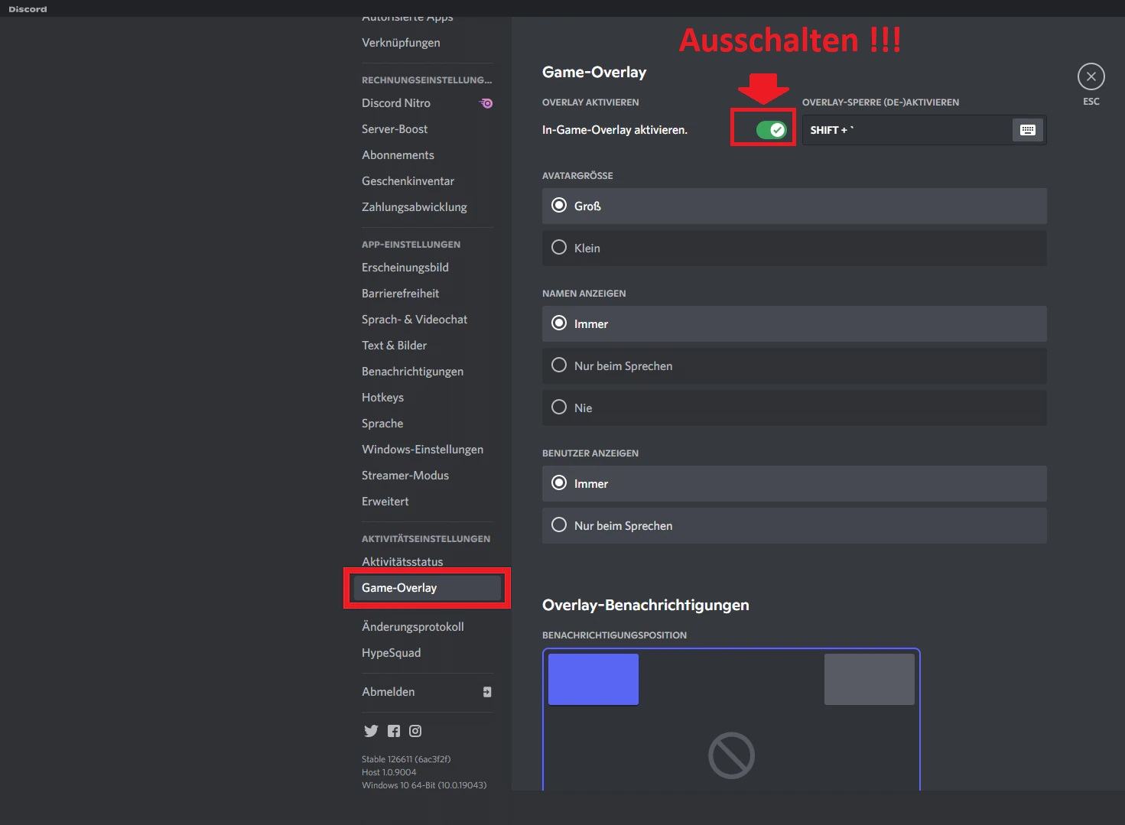Open Discord's Facebook page icon
The width and height of the screenshot is (1125, 825).
point(394,731)
